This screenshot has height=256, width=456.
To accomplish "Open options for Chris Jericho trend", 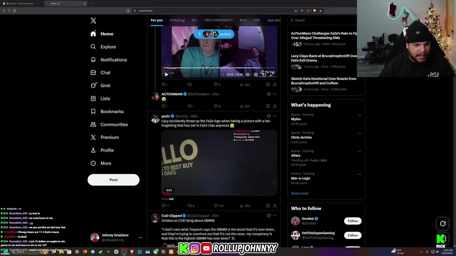I will [359, 133].
